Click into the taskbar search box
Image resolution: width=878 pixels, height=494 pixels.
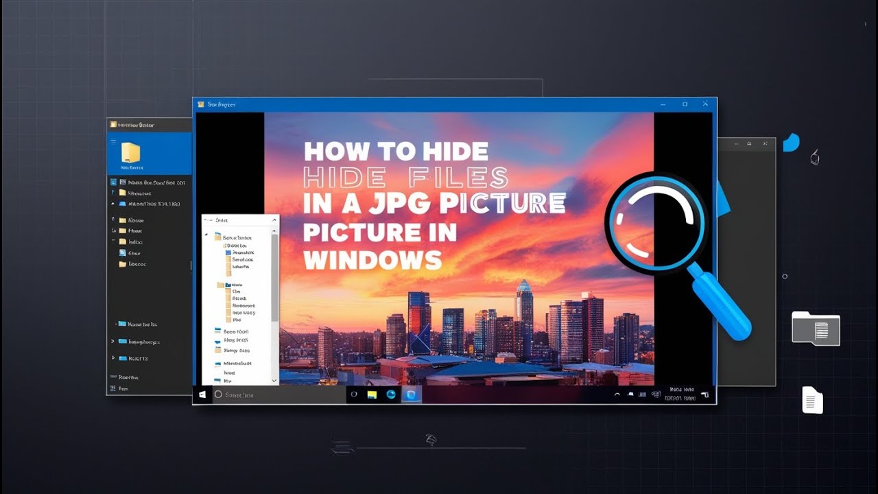(278, 395)
